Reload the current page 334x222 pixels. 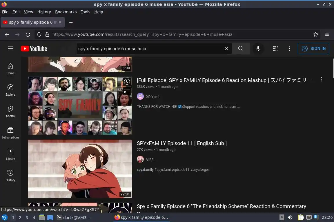point(28,34)
